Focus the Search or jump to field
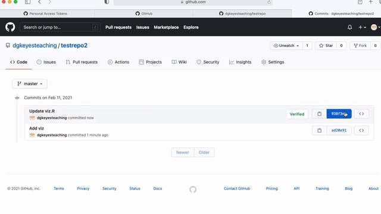381x214 pixels. [x=60, y=27]
